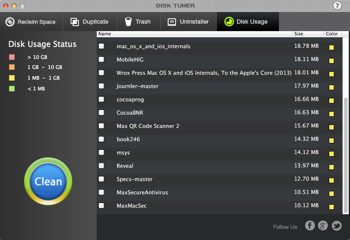Click the yellow swatch for MobileHIG

pos(331,61)
